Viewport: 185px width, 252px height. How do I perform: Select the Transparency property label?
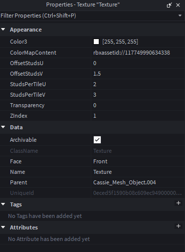(x=27, y=105)
